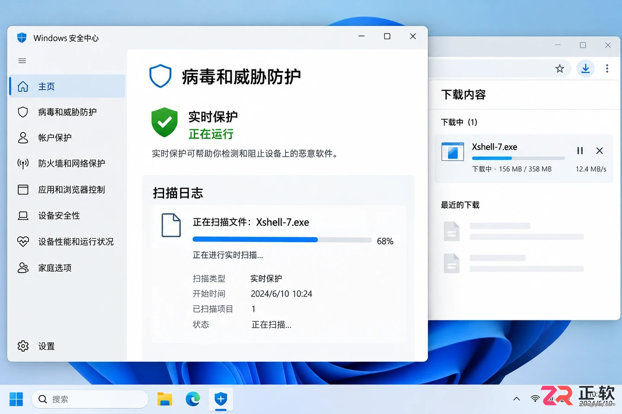The height and width of the screenshot is (414, 622).
Task: Click the 扫描日志 heading
Action: coord(178,193)
